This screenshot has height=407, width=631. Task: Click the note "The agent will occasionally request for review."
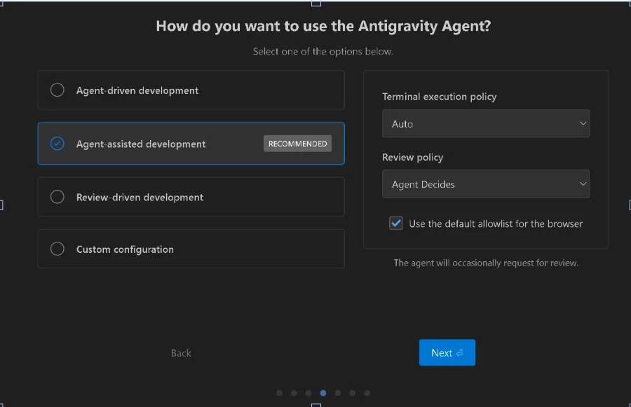pos(486,263)
